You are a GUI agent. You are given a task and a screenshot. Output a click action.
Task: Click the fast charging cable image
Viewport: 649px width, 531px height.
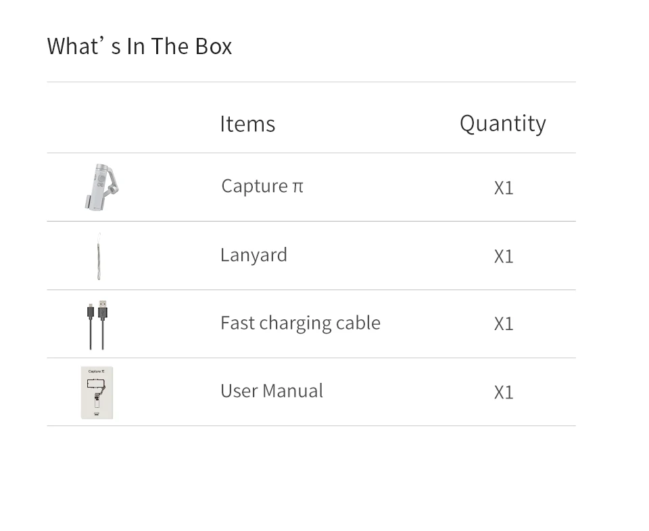click(97, 325)
